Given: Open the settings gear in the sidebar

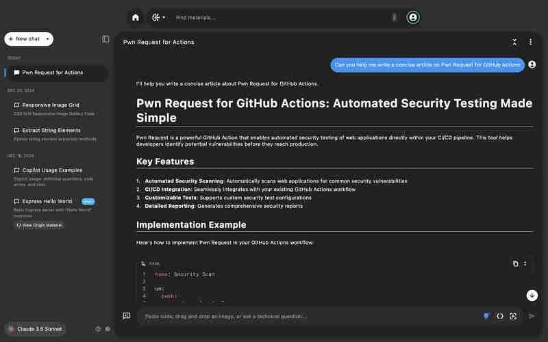Looking at the screenshot, I should pyautogui.click(x=107, y=329).
